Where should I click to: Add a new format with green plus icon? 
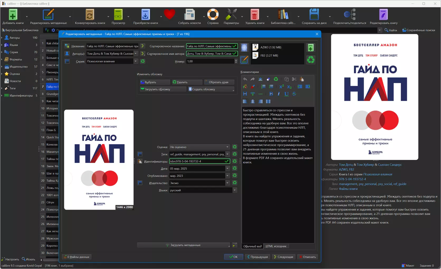(x=311, y=48)
